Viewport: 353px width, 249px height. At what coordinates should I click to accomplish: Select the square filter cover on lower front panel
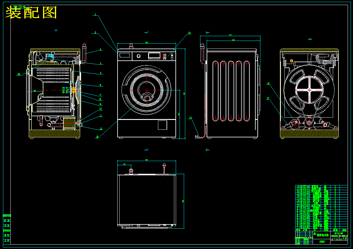coord(162,125)
